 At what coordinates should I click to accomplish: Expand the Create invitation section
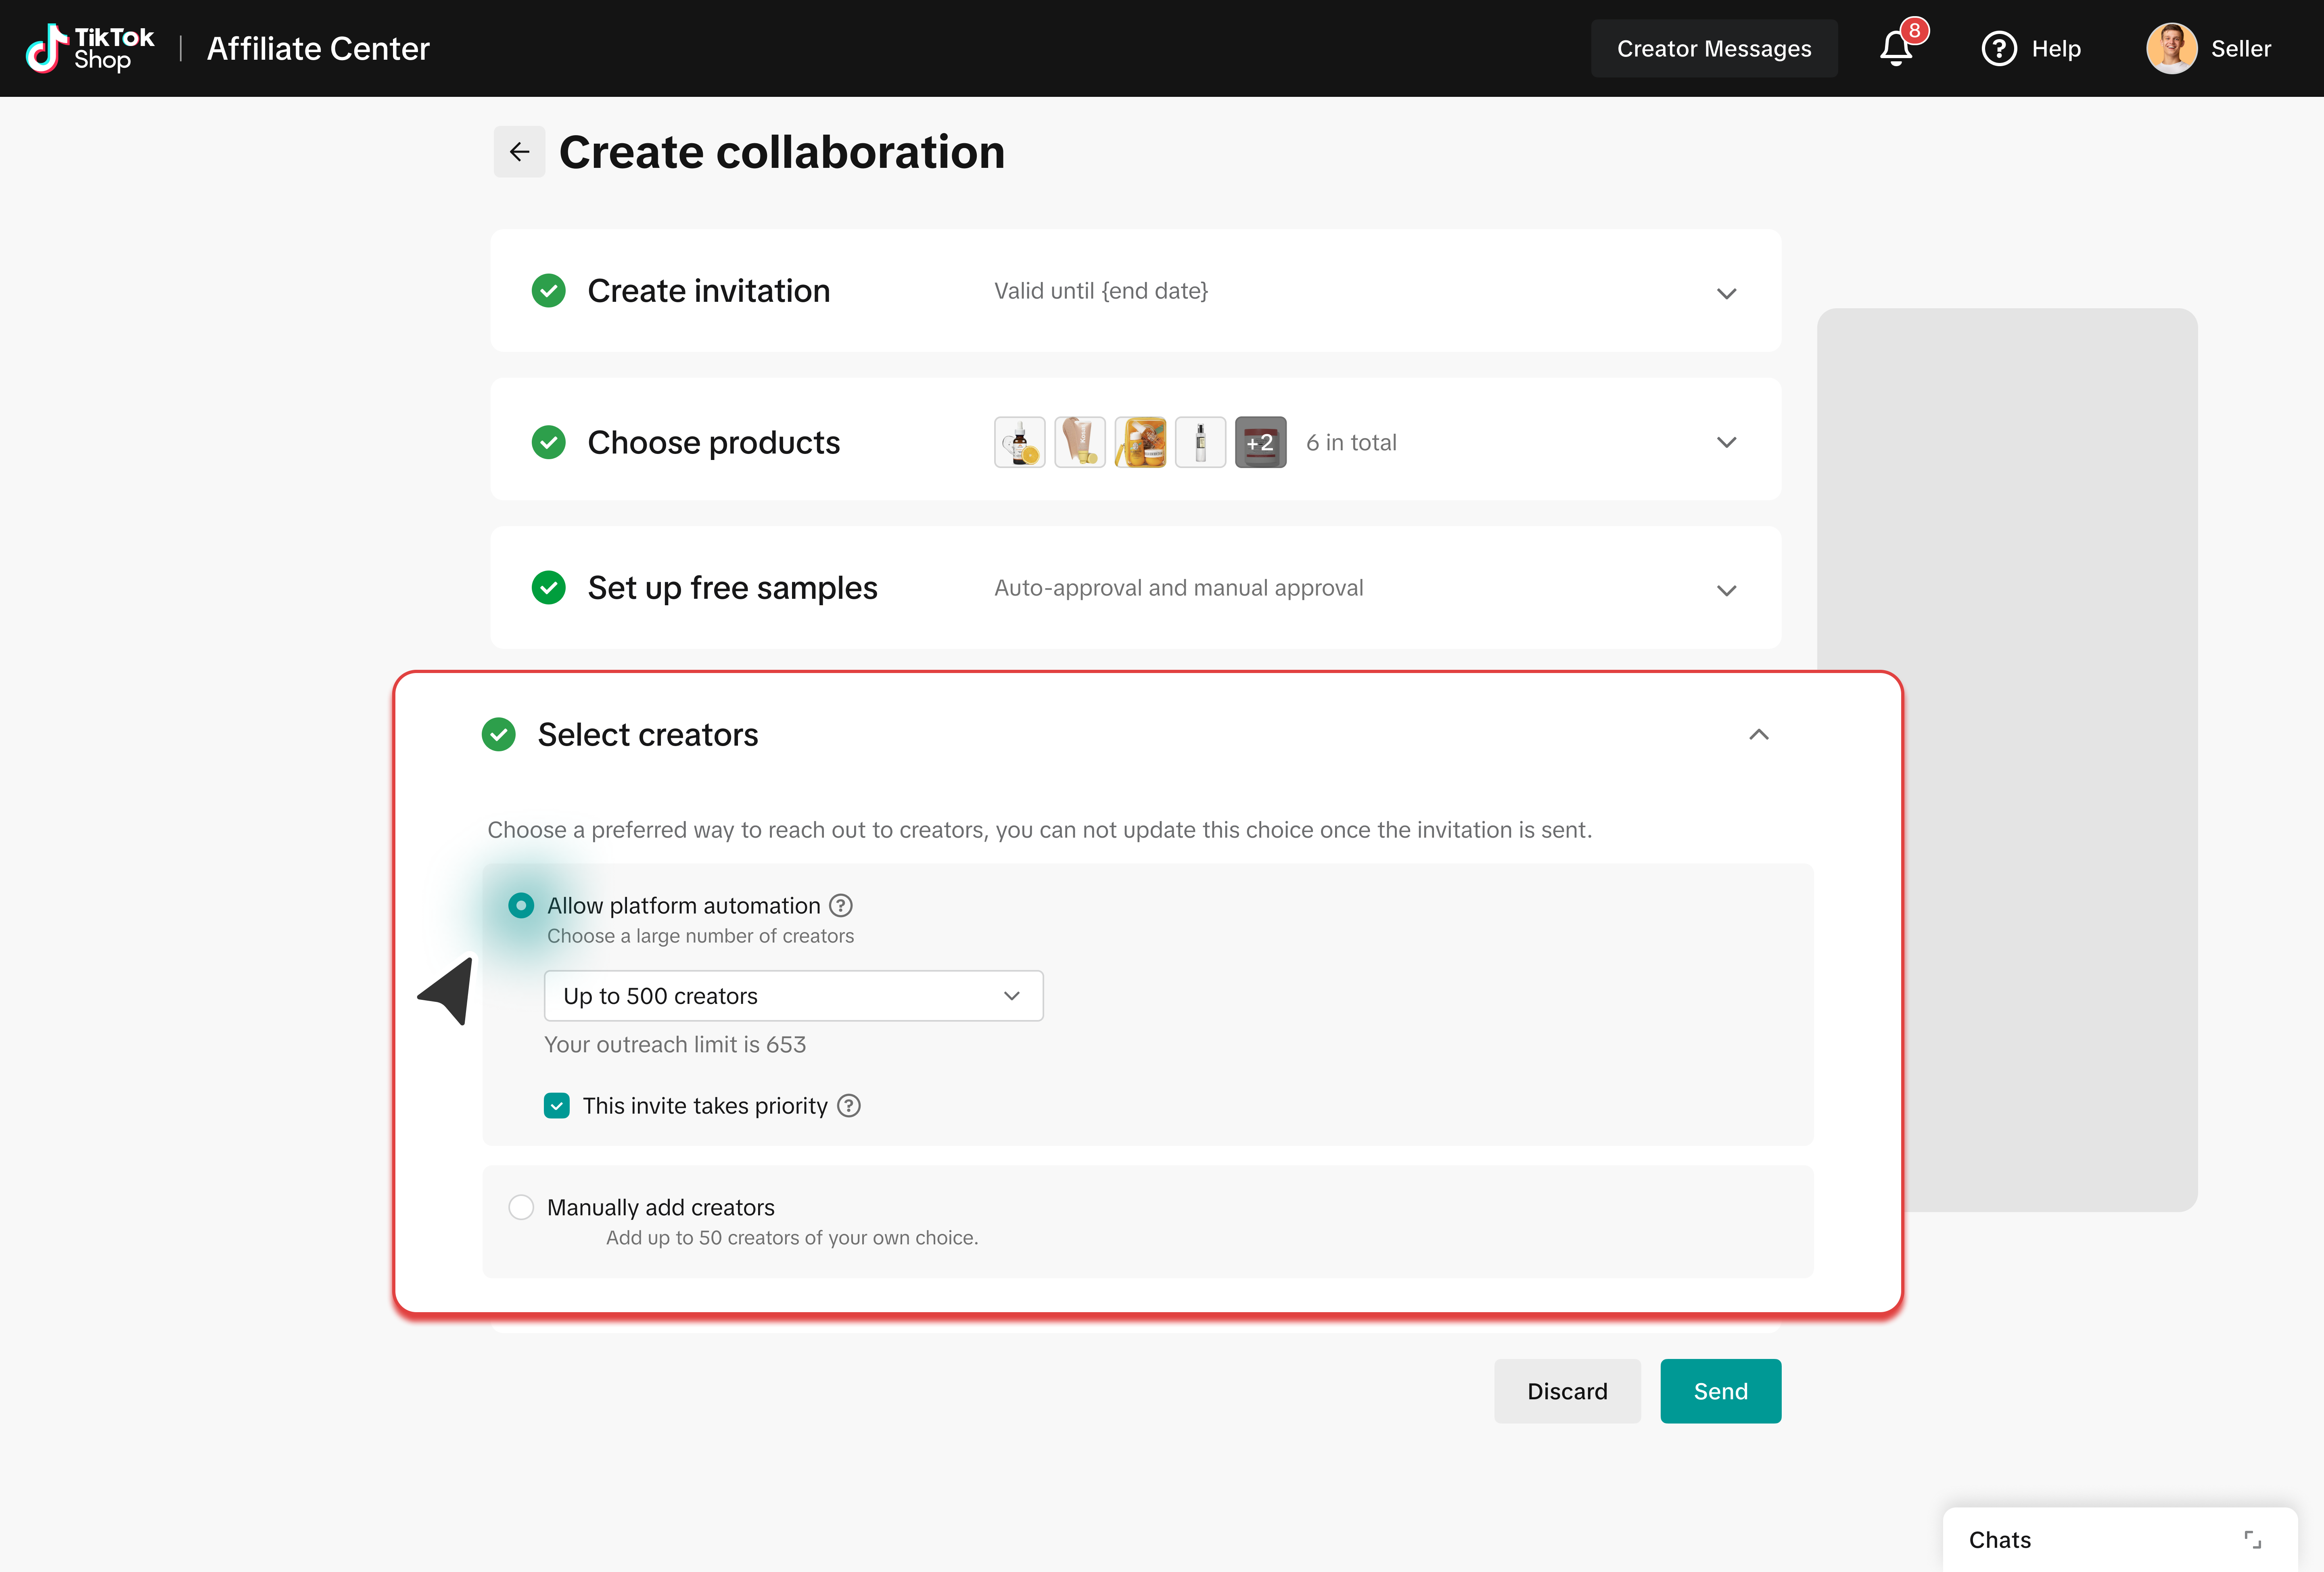pos(1726,293)
